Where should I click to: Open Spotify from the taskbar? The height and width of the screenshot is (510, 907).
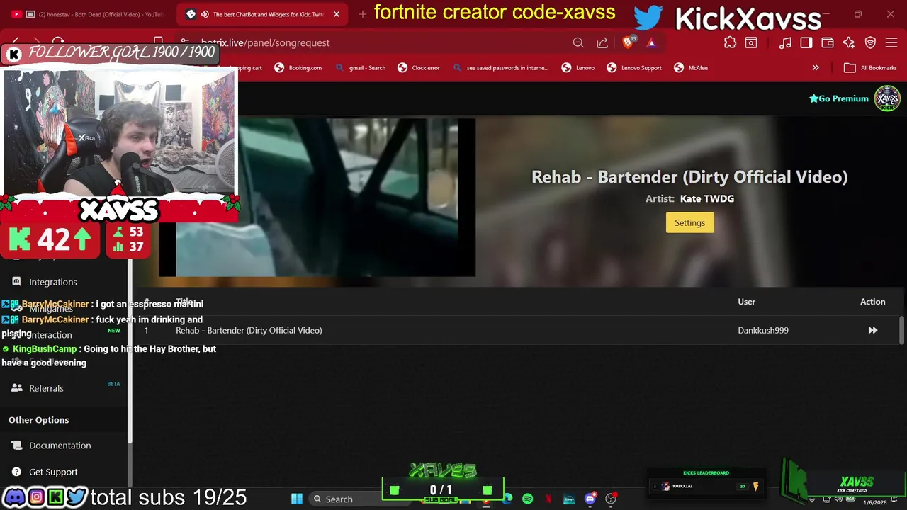point(527,499)
